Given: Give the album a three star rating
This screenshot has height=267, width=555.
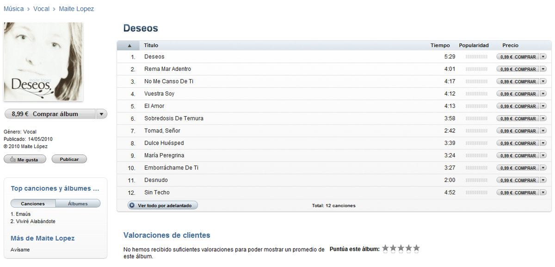Looking at the screenshot, I should pos(401,248).
